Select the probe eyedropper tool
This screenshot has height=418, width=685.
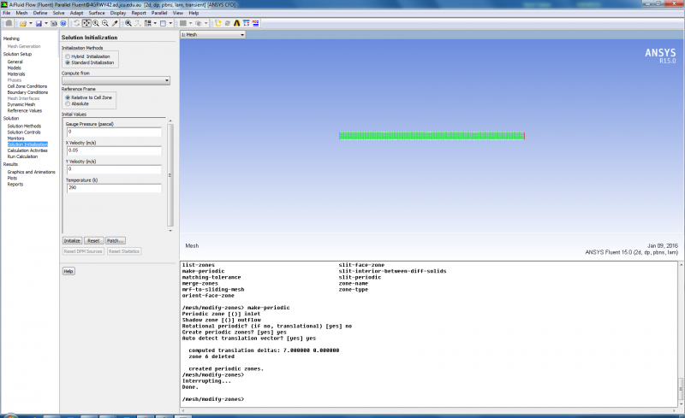tap(115, 23)
